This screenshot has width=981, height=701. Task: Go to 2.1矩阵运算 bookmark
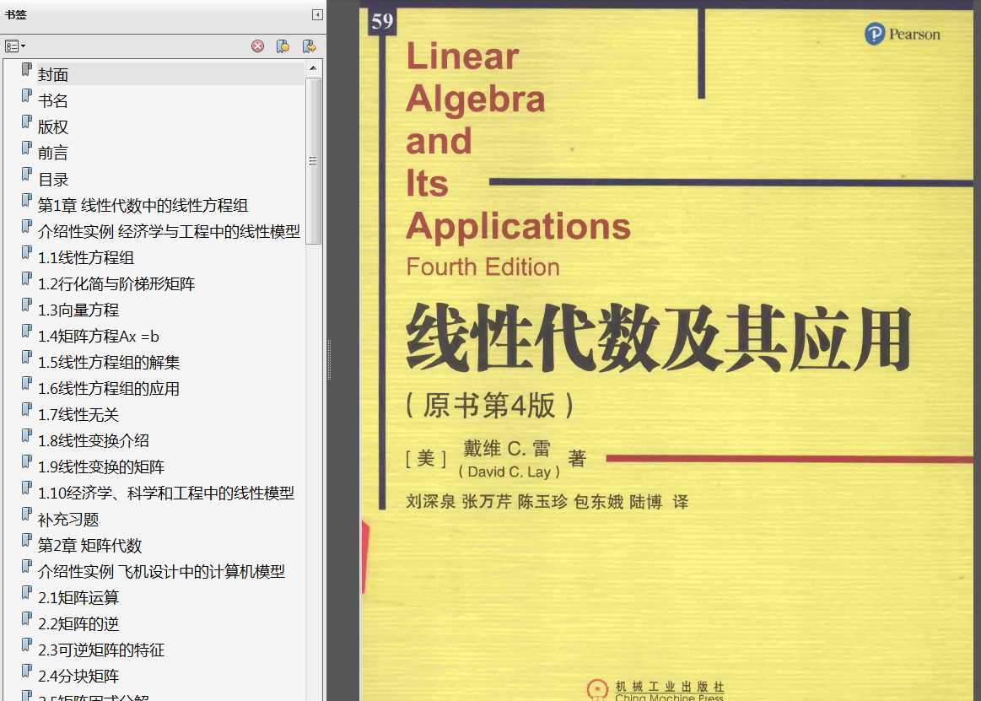point(78,598)
